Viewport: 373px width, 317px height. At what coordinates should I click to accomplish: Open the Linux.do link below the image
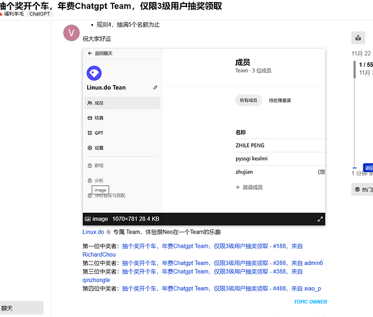[x=93, y=232]
